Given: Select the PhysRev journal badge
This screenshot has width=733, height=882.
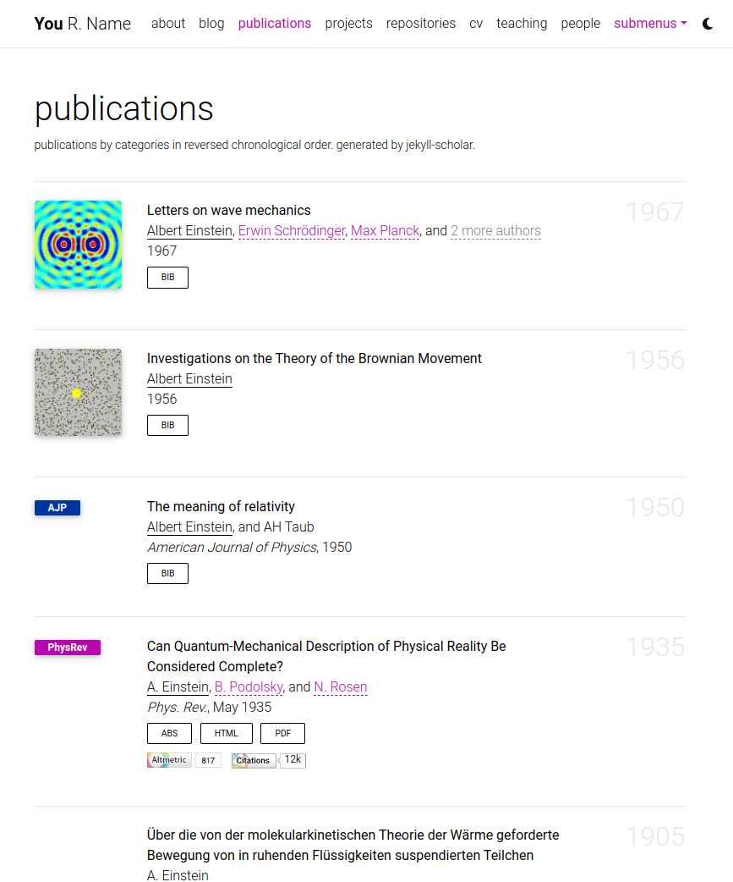Looking at the screenshot, I should point(67,646).
